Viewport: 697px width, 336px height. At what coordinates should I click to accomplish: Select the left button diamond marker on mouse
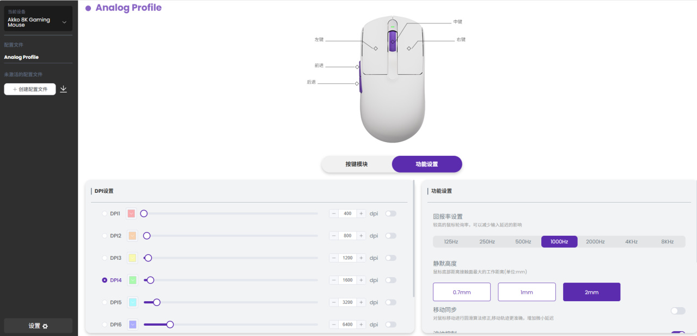point(376,48)
